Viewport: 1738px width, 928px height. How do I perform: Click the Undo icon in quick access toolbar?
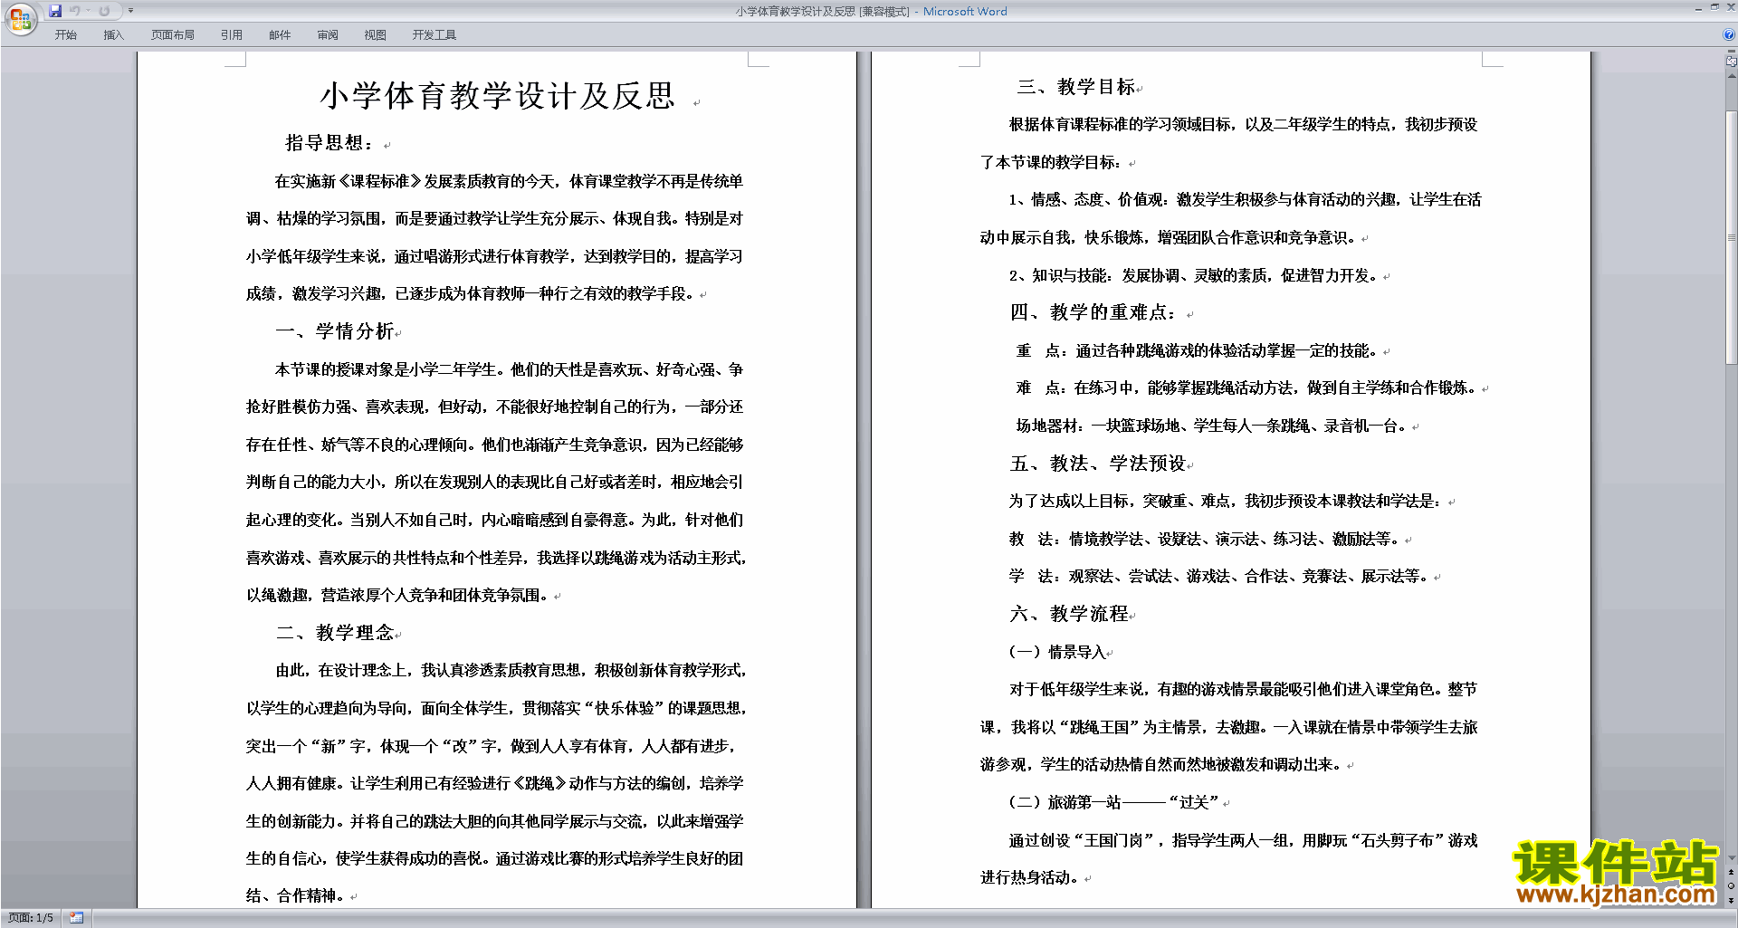click(75, 11)
